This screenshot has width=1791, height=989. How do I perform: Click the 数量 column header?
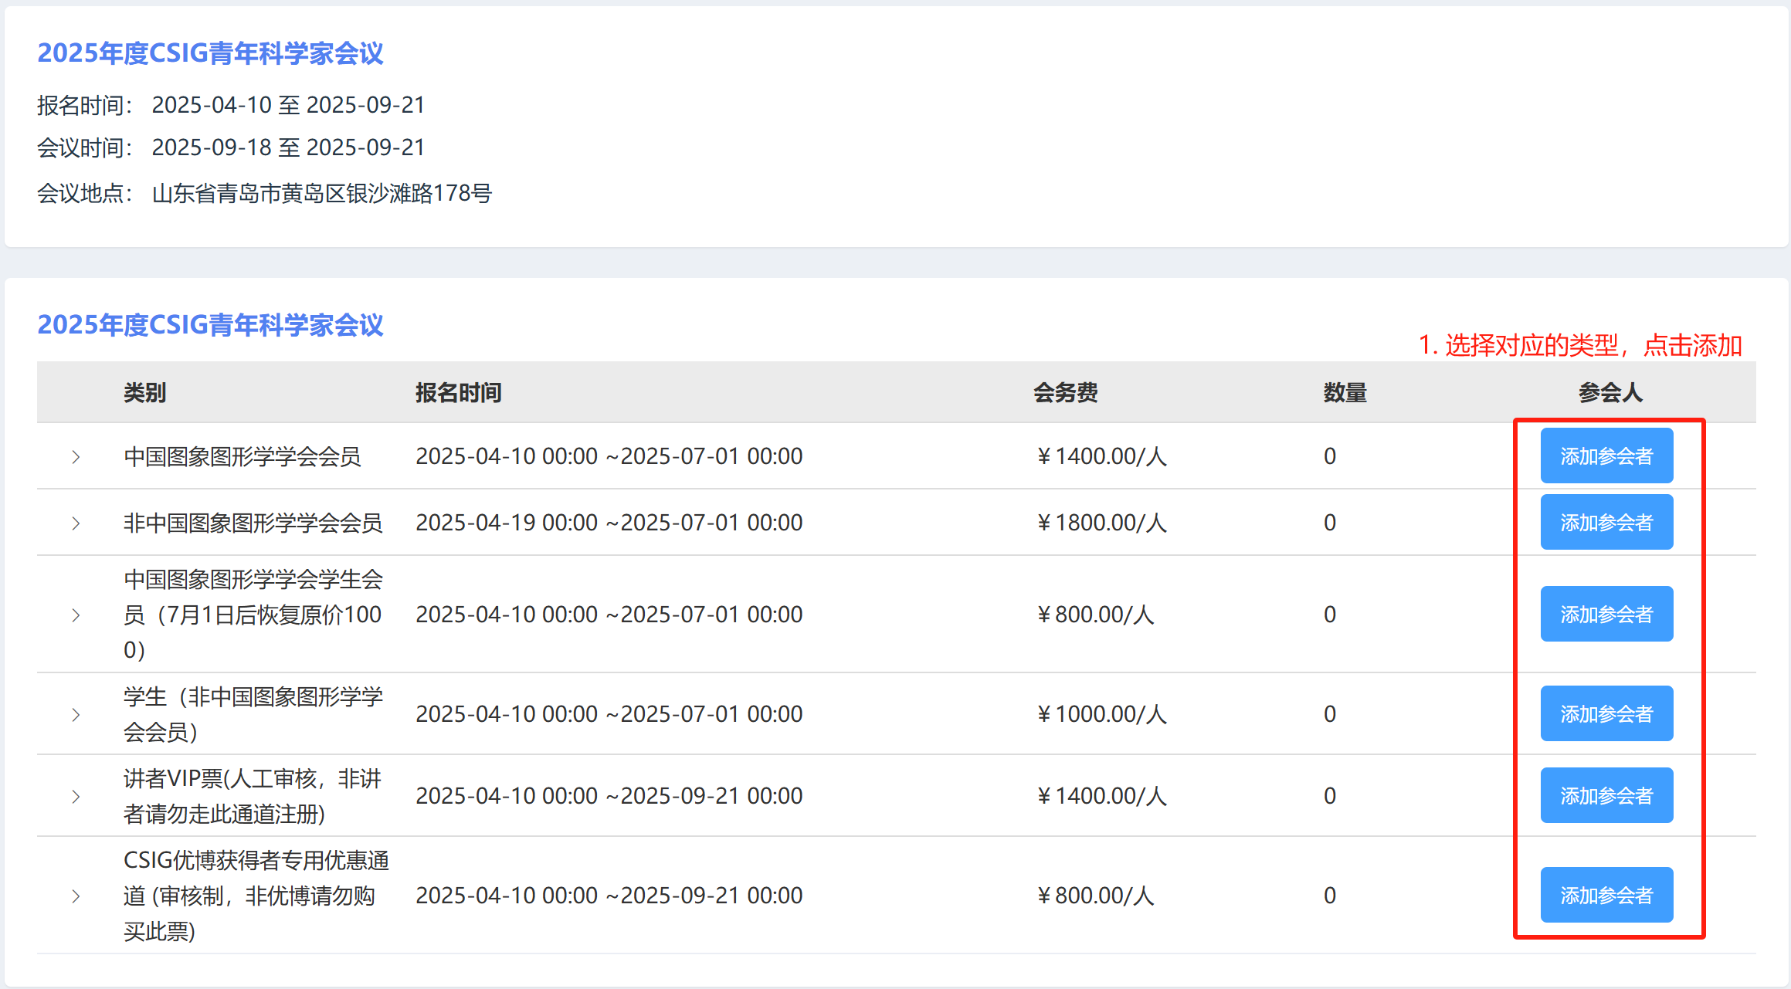click(1345, 393)
